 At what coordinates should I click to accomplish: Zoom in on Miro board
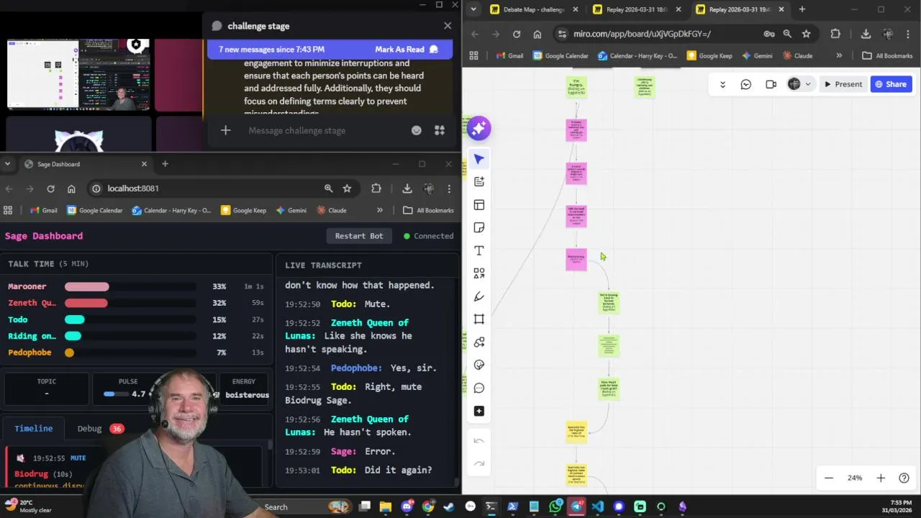[x=881, y=478]
